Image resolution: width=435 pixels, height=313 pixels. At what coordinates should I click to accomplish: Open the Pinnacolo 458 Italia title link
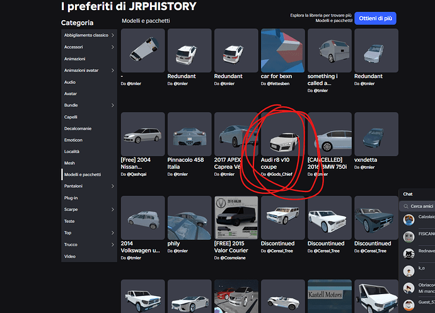point(185,163)
